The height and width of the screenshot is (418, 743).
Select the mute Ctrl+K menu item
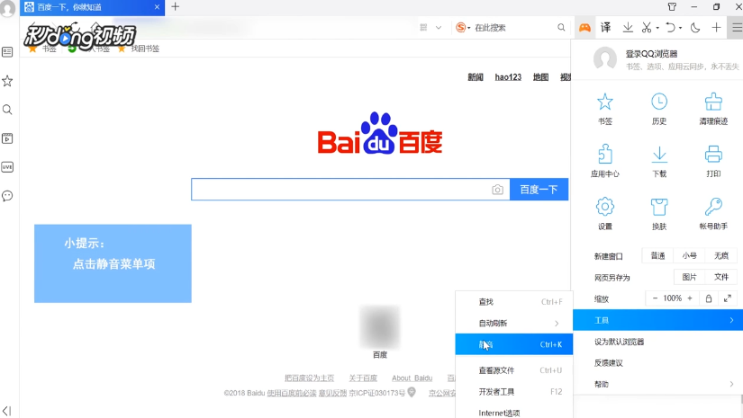514,344
